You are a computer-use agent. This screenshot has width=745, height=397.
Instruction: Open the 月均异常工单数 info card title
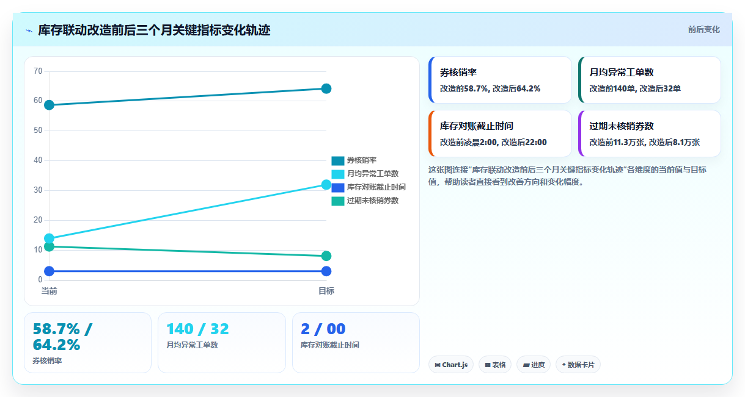coord(622,72)
